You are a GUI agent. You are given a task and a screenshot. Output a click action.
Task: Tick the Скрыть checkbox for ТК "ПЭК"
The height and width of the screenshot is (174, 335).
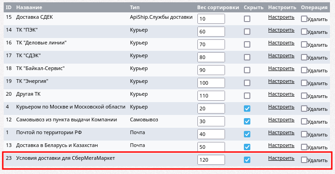[247, 32]
